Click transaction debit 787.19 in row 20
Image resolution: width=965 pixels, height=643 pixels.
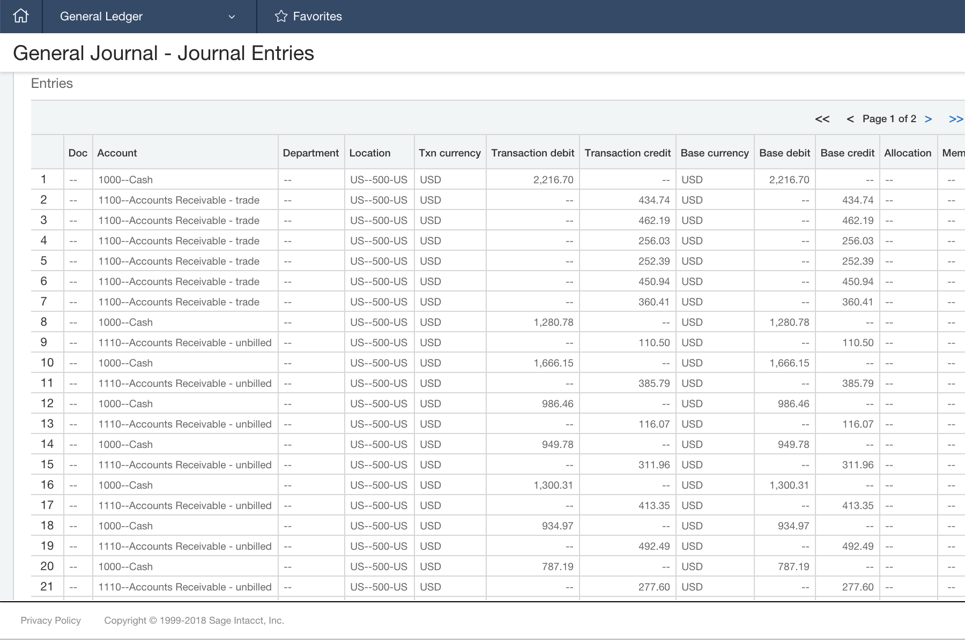pos(558,566)
